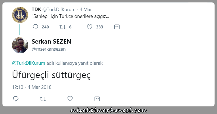The image size is (217, 114).
Task: Click the TDK display name
Action: pyautogui.click(x=36, y=9)
